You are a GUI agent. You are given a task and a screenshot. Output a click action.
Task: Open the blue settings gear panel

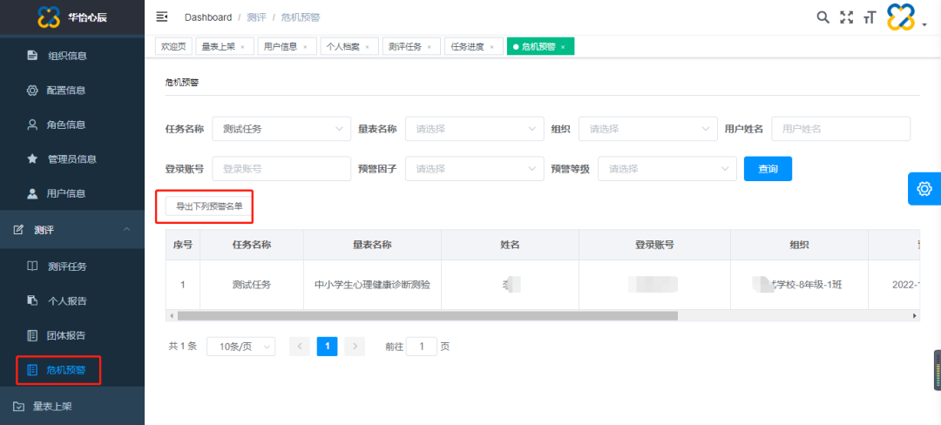(924, 189)
